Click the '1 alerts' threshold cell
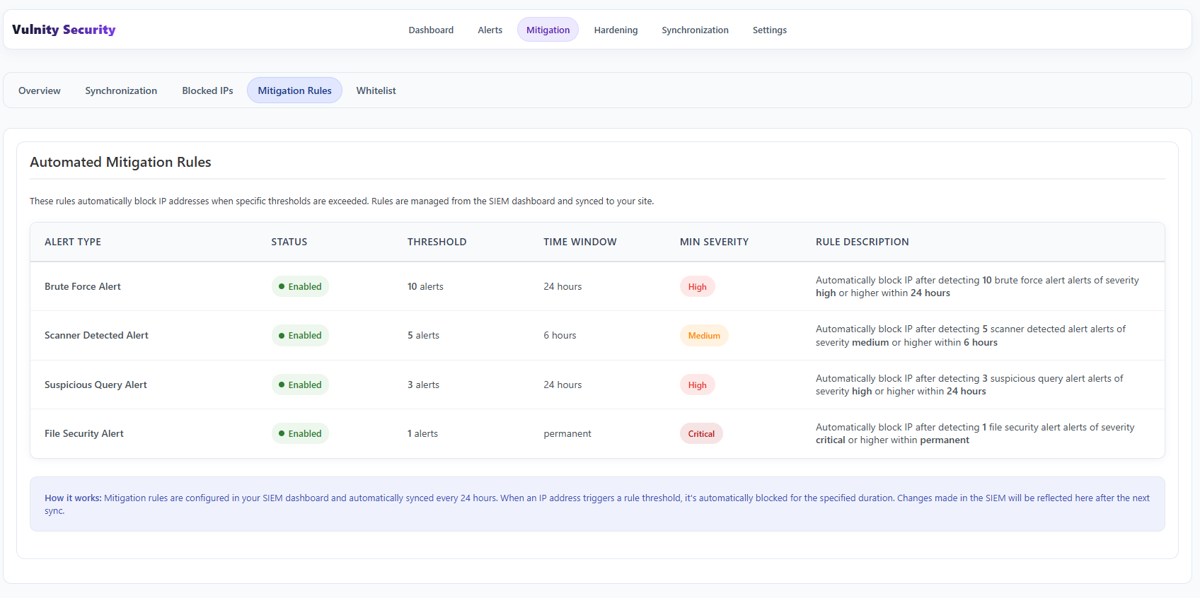 click(x=422, y=433)
